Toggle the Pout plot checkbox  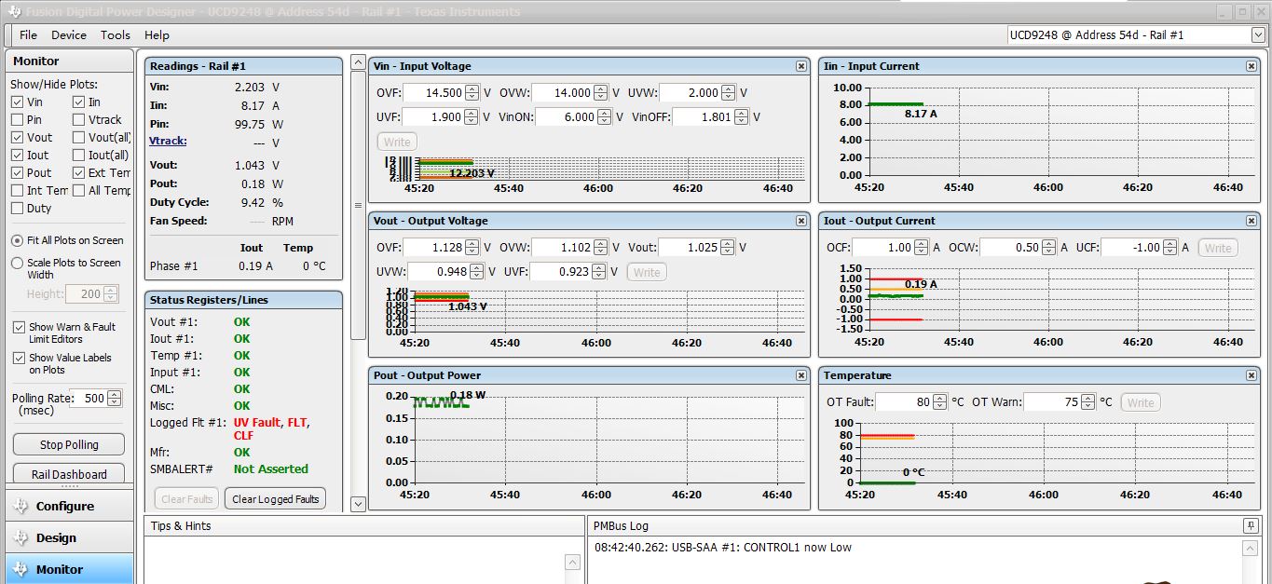pyautogui.click(x=18, y=173)
